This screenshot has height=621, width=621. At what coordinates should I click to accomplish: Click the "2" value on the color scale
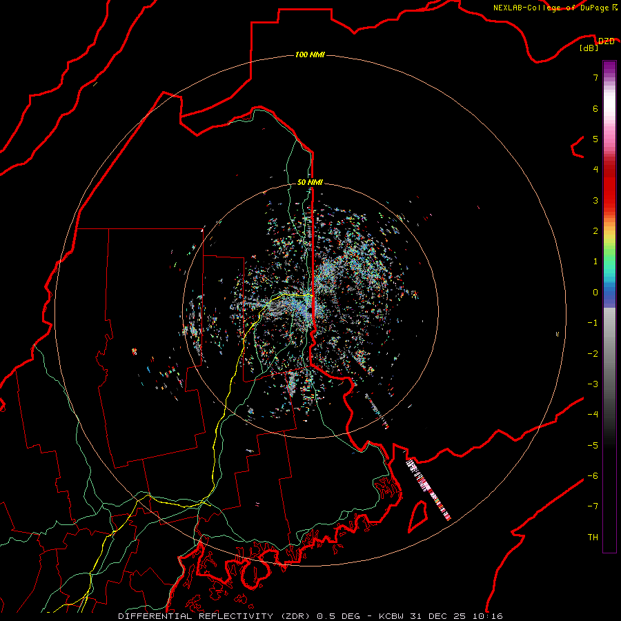595,231
